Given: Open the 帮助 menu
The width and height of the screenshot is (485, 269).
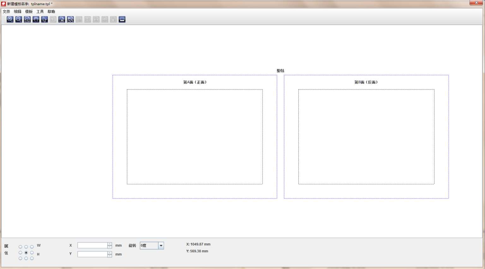Looking at the screenshot, I should click(51, 11).
